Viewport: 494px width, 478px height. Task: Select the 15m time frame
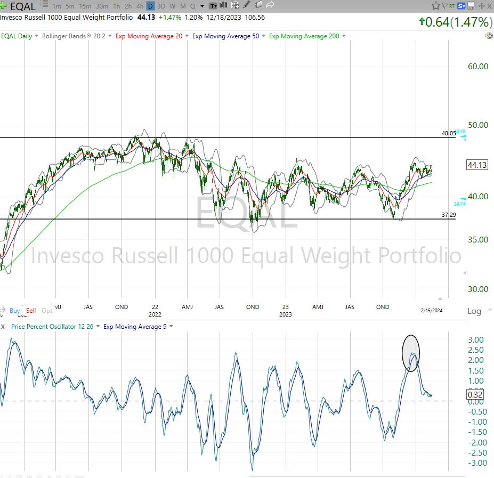(85, 6)
